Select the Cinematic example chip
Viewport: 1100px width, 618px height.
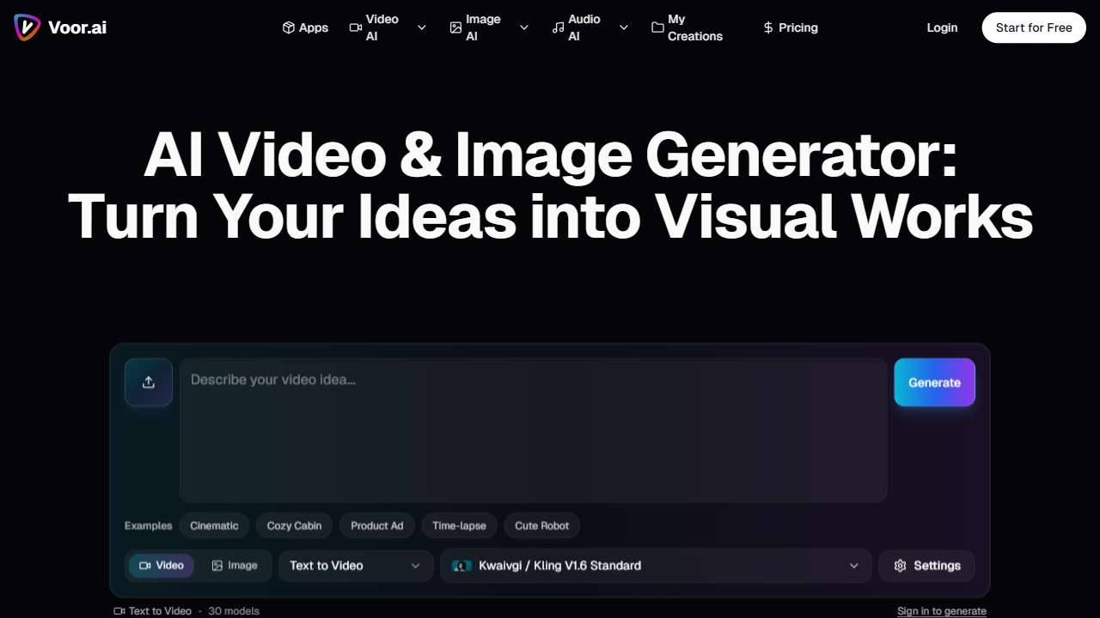point(214,525)
